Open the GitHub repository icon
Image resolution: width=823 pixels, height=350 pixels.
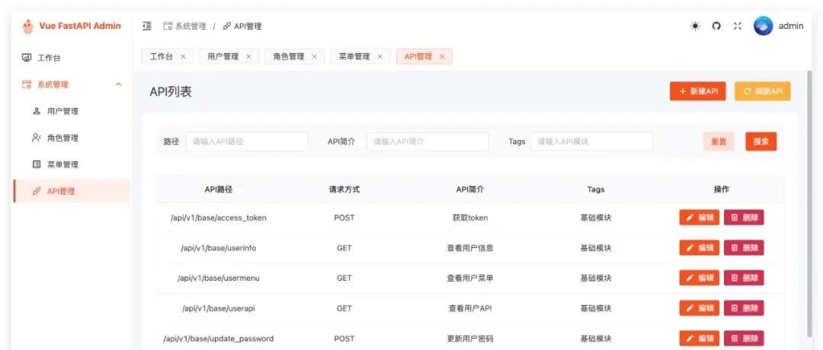[716, 26]
